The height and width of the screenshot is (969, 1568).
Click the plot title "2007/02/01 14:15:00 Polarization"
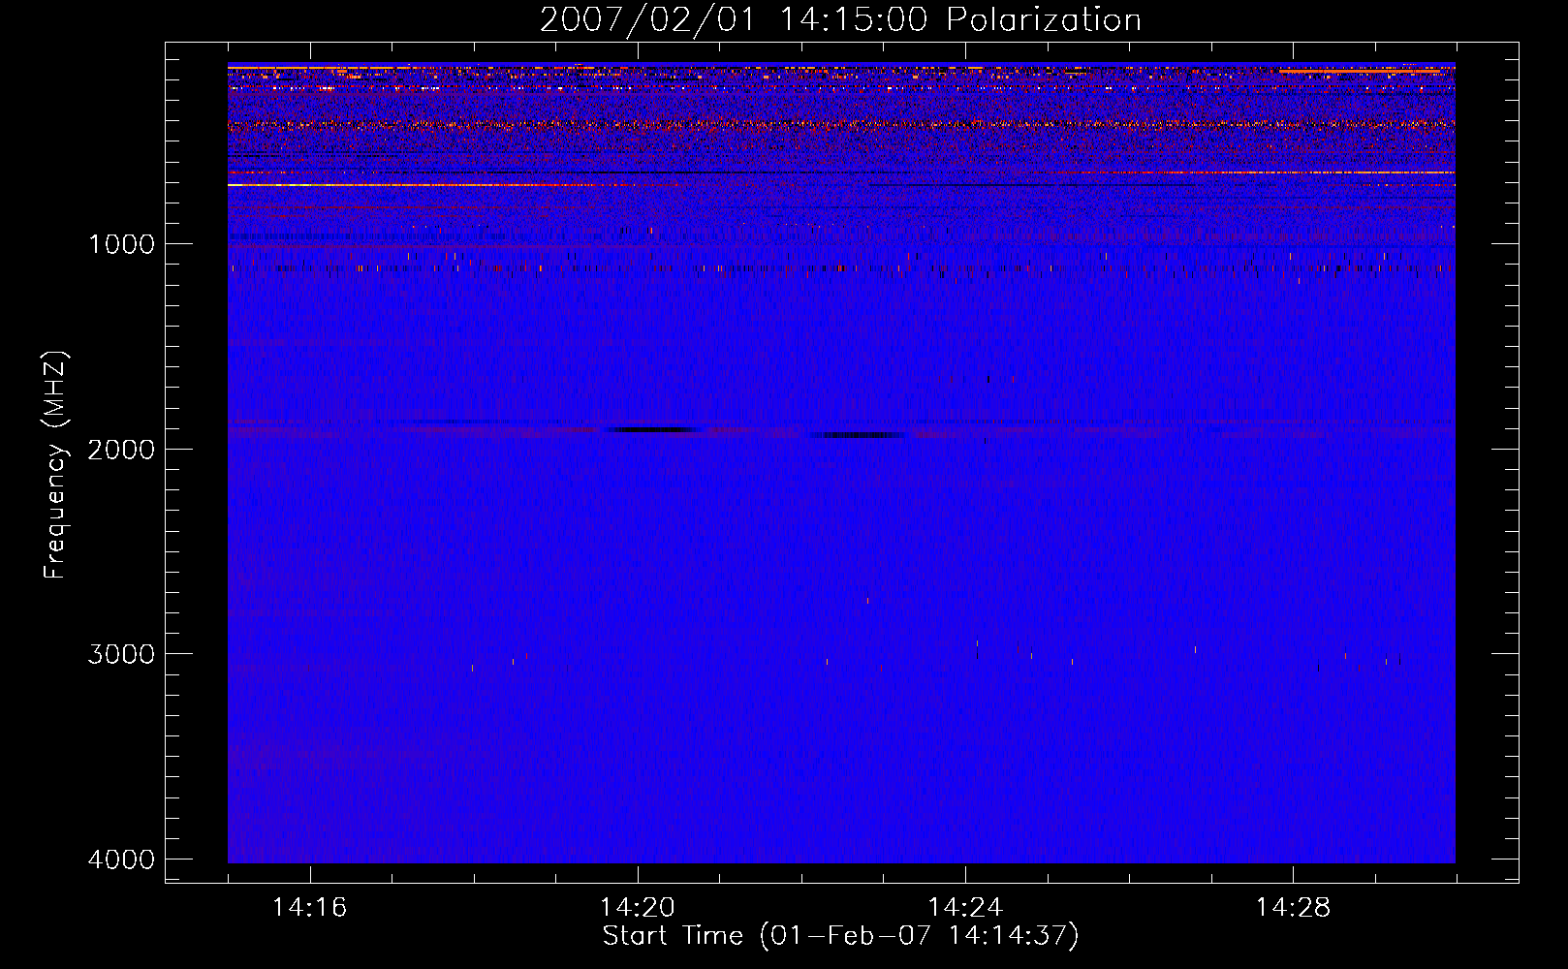click(840, 20)
